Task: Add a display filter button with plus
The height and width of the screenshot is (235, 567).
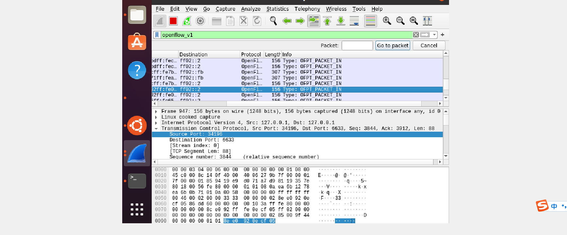Action: pos(442,35)
